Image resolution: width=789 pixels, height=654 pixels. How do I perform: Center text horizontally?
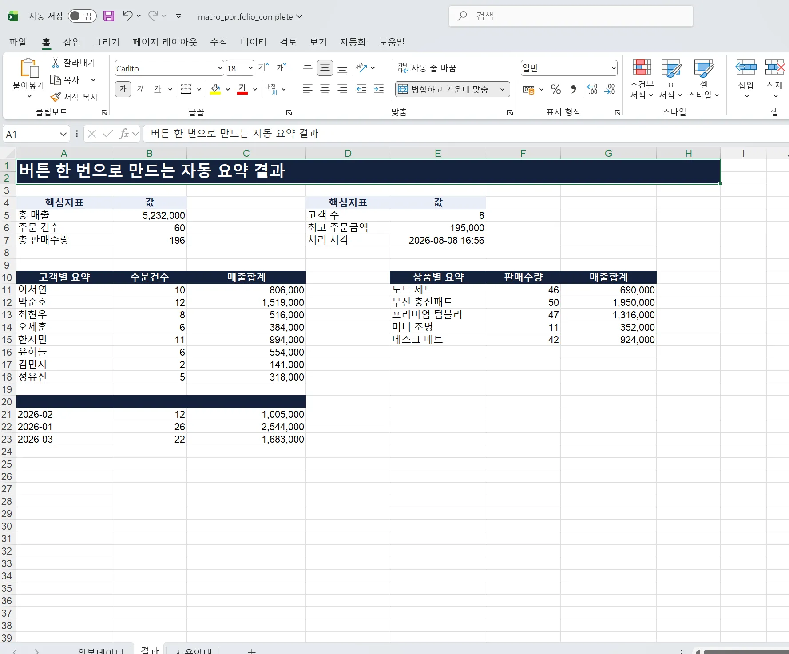point(325,89)
